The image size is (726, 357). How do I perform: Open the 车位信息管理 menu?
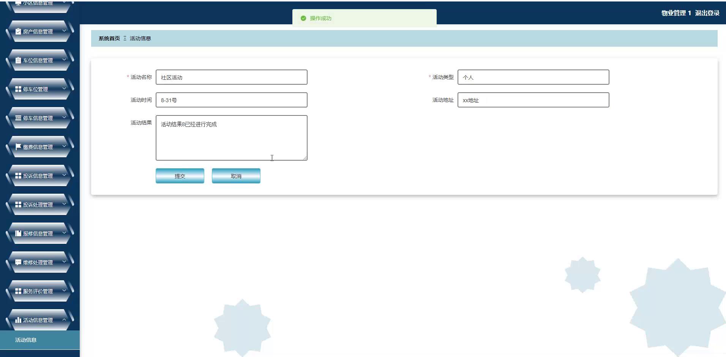point(40,60)
